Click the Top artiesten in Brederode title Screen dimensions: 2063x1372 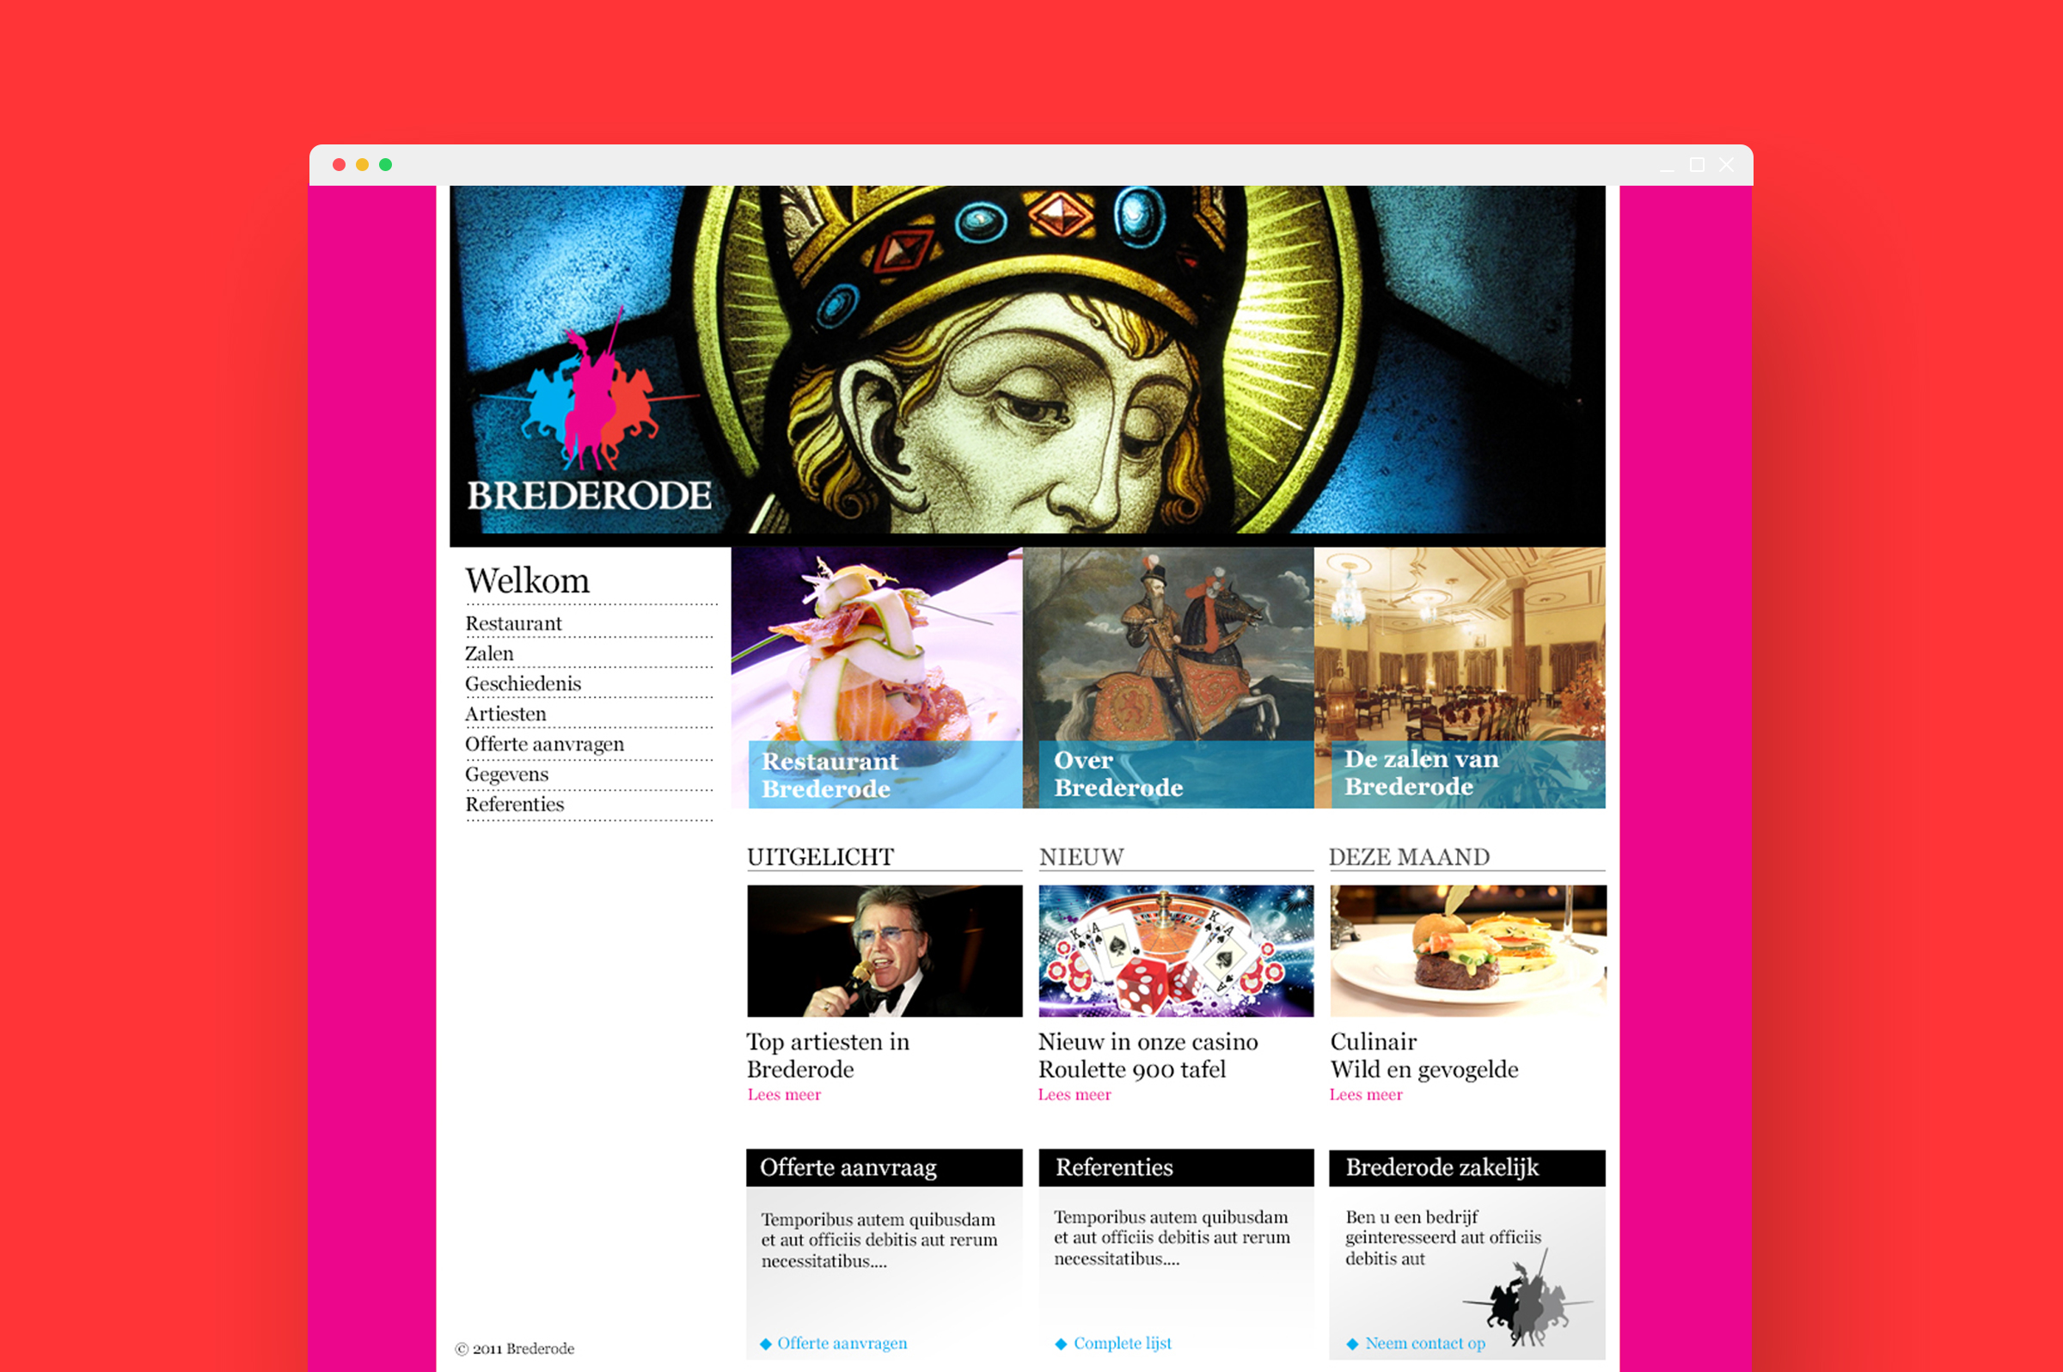point(828,1056)
